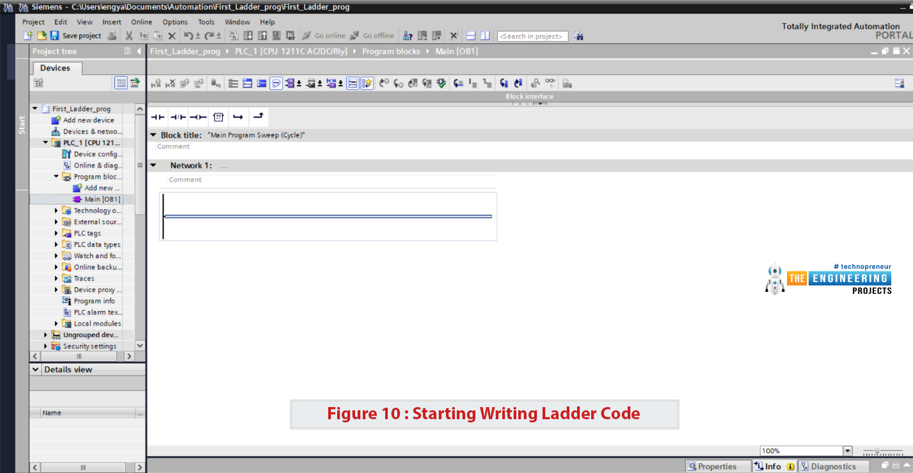Viewport: 913px width, 473px height.
Task: Split the editor space horizontally
Action: [x=471, y=36]
